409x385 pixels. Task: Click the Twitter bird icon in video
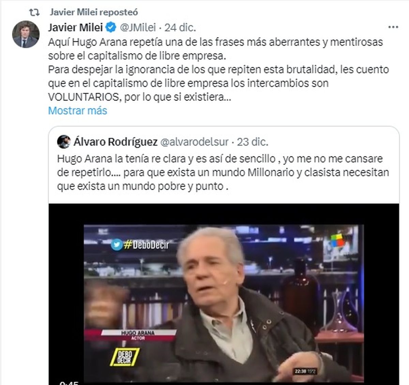117,244
